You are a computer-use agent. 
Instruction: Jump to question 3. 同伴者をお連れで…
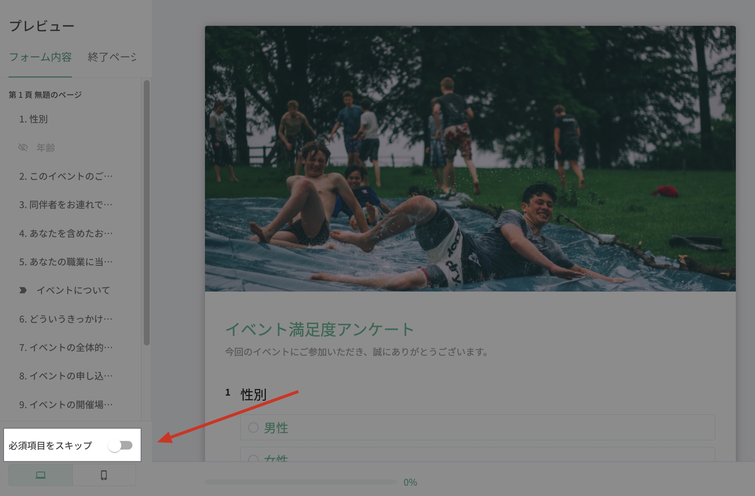point(66,205)
